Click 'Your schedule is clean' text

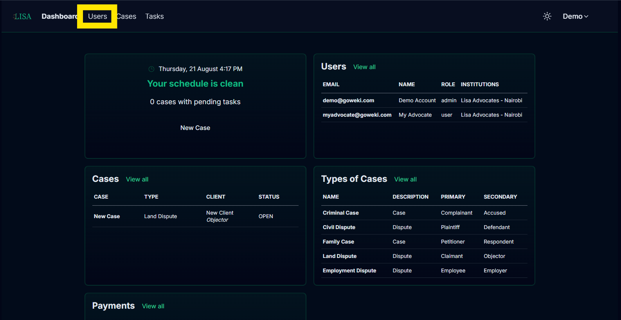[x=195, y=84]
